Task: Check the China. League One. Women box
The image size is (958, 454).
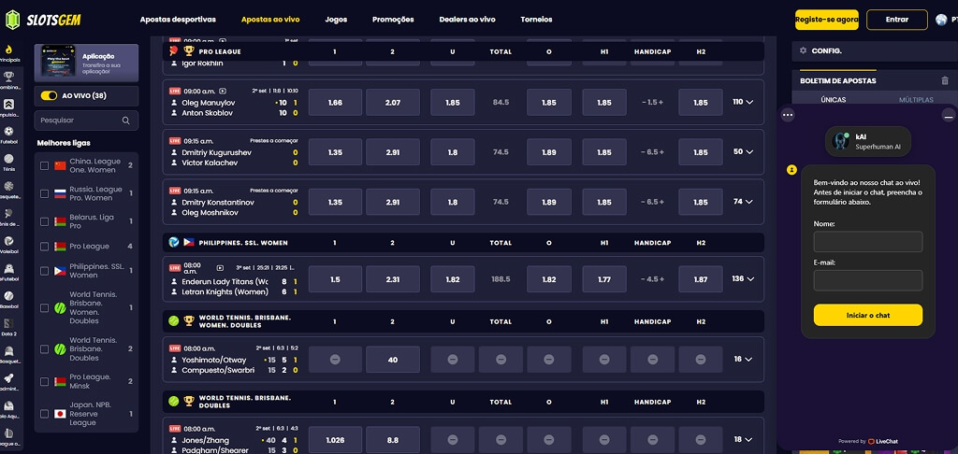Action: (44, 165)
